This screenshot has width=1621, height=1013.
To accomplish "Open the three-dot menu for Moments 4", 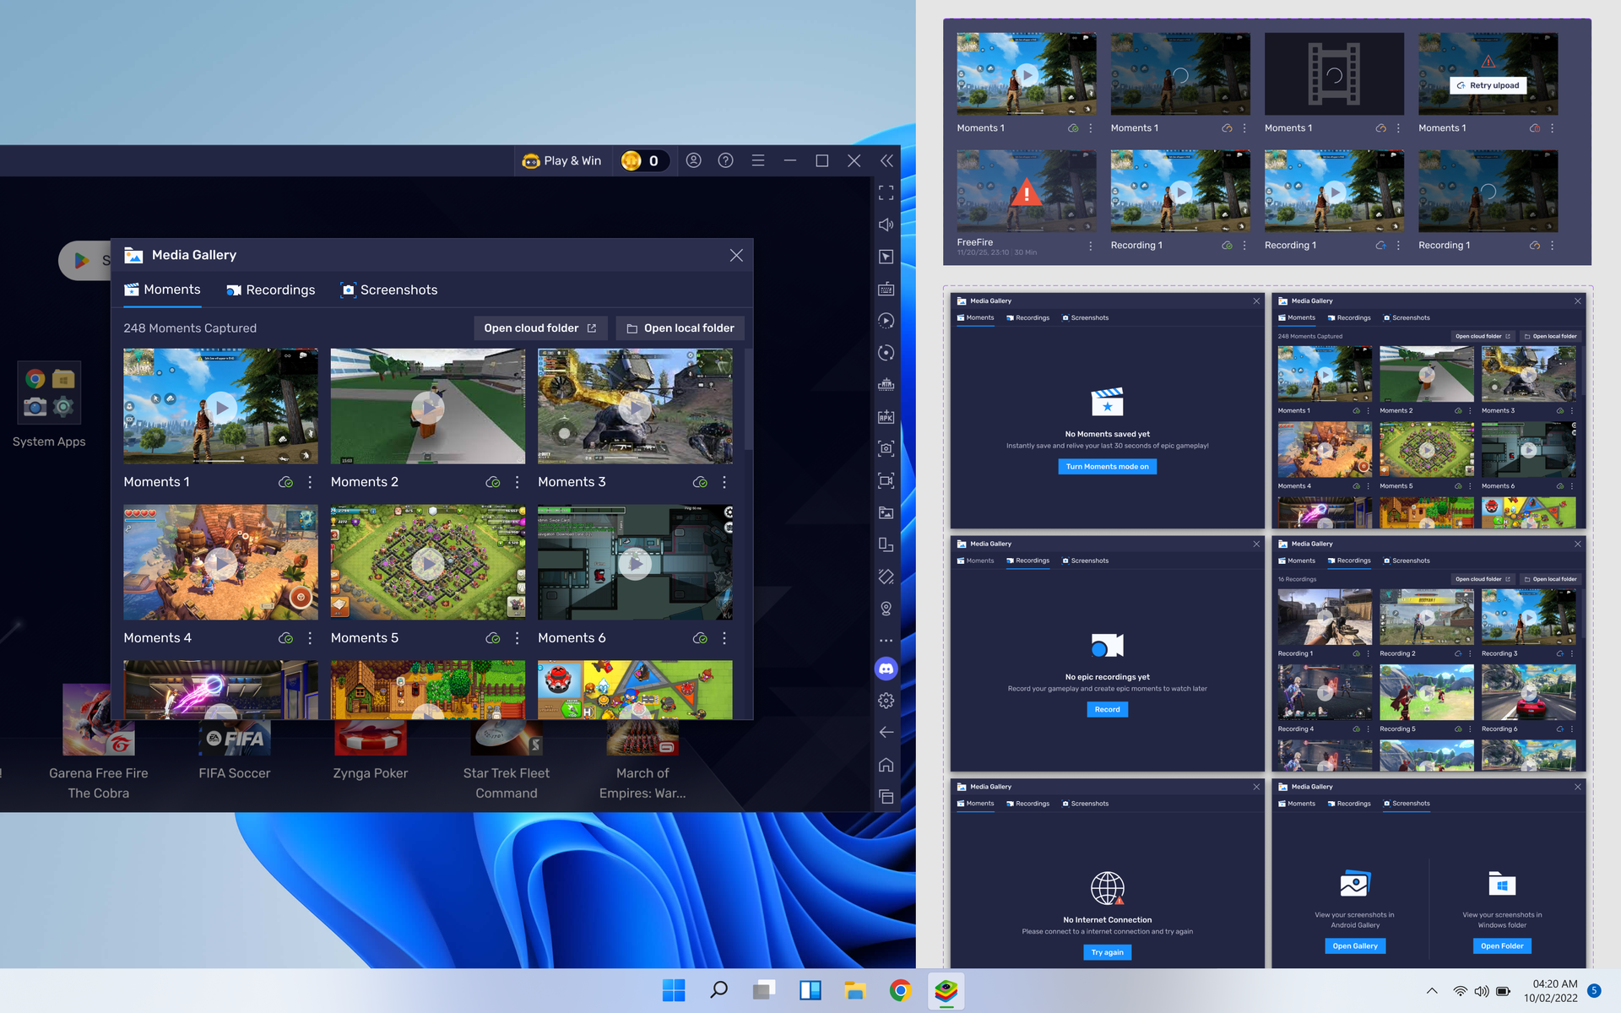I will (x=310, y=638).
